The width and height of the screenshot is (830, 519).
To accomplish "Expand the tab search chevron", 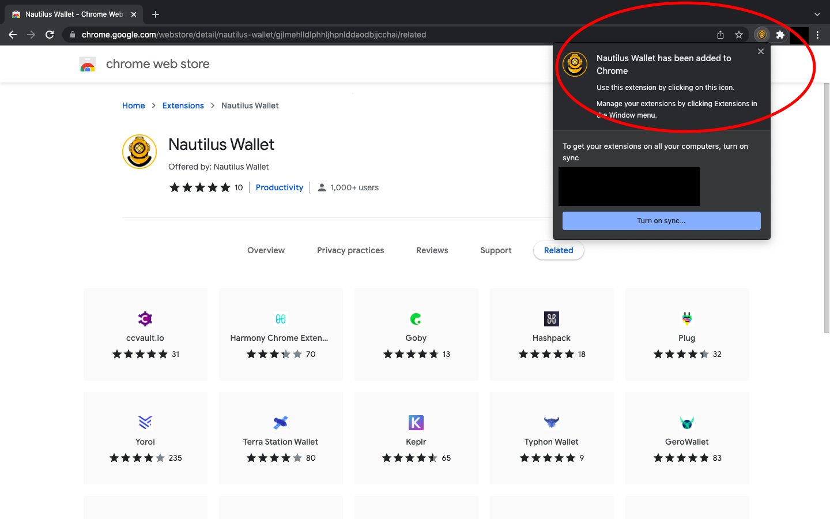I will (817, 14).
